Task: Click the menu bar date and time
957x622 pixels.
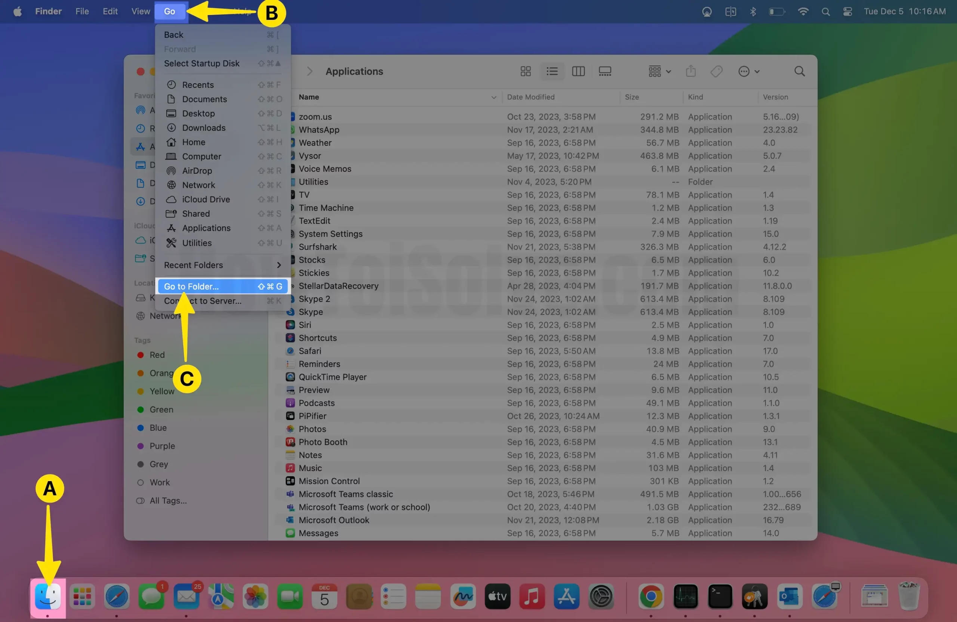Action: click(x=905, y=11)
